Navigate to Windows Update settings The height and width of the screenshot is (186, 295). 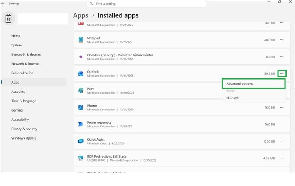(x=24, y=138)
